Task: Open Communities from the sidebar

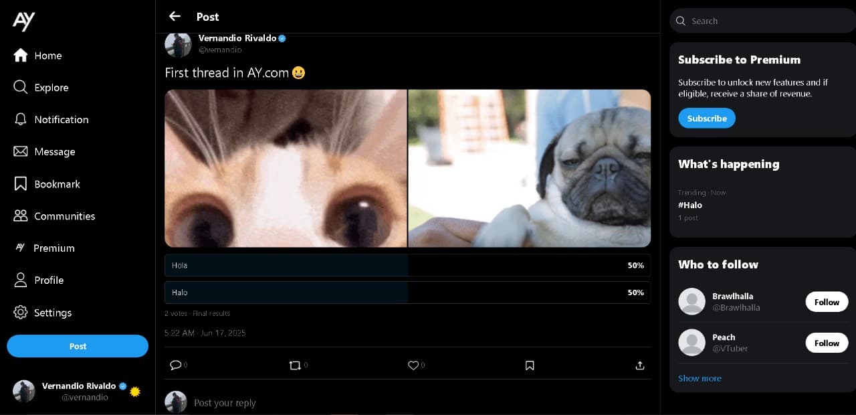Action: (x=64, y=216)
